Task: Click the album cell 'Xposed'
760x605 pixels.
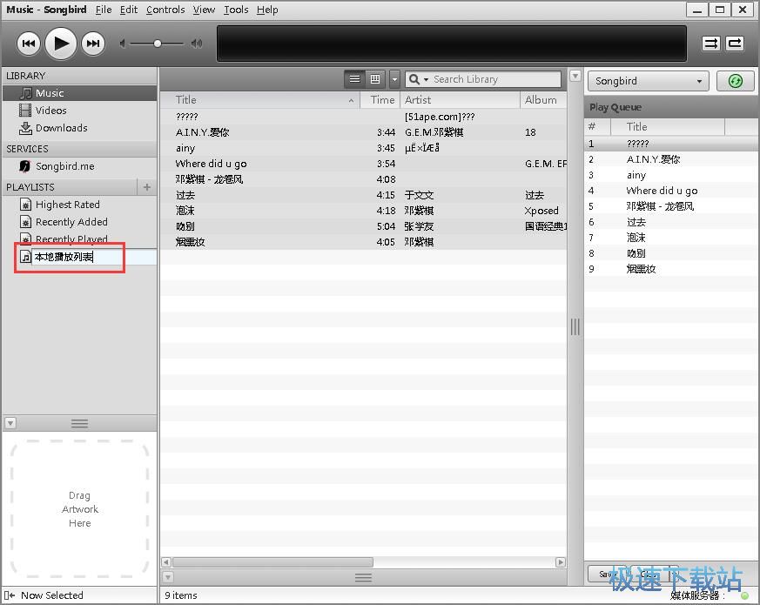Action: pyautogui.click(x=541, y=211)
